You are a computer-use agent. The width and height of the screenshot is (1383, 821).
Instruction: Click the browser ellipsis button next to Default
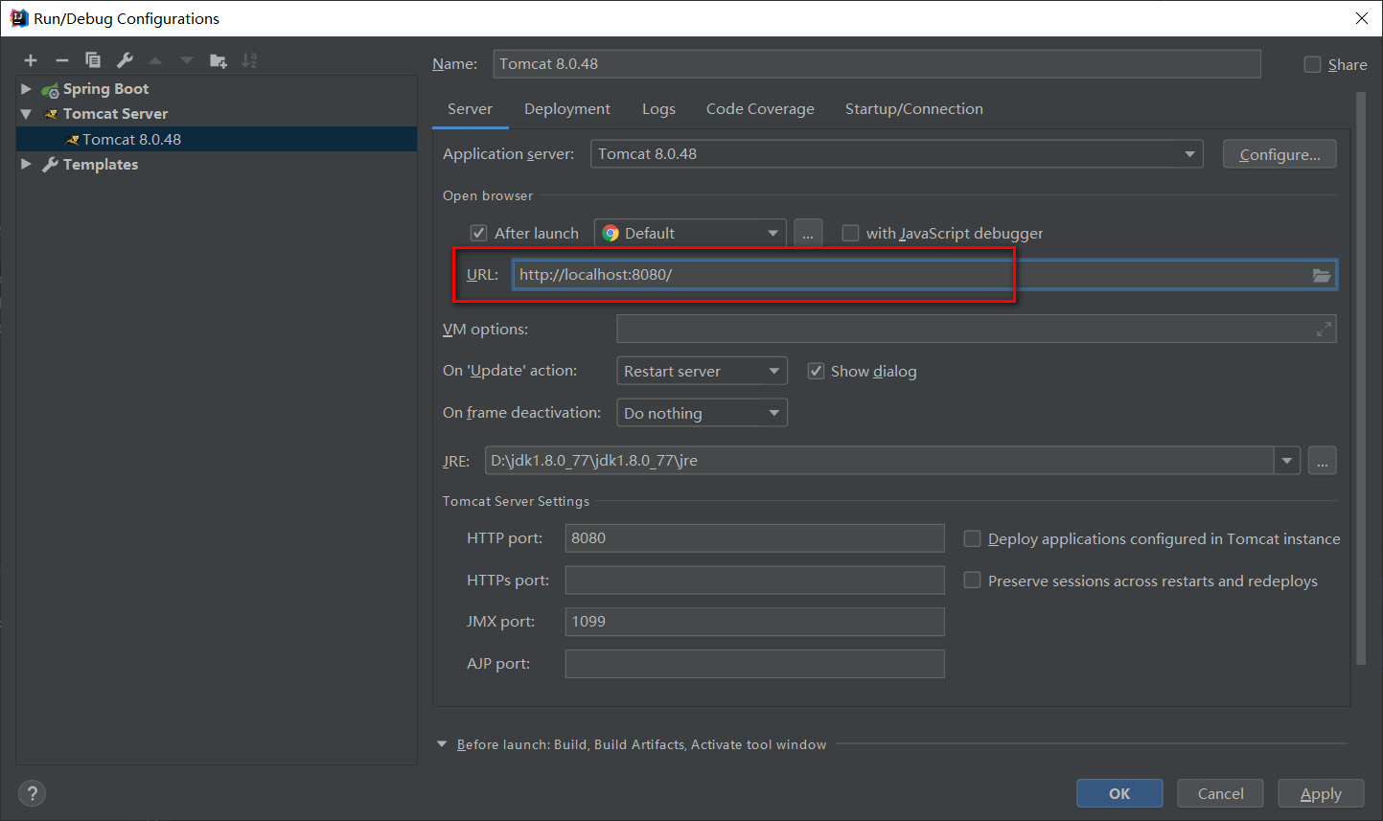tap(808, 233)
